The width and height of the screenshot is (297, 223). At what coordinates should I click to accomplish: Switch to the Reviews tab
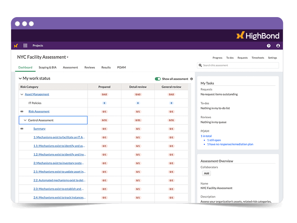(89, 68)
